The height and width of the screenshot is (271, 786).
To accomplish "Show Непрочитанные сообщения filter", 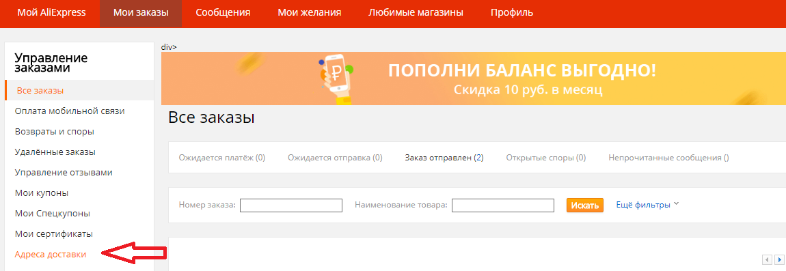I will pos(668,158).
